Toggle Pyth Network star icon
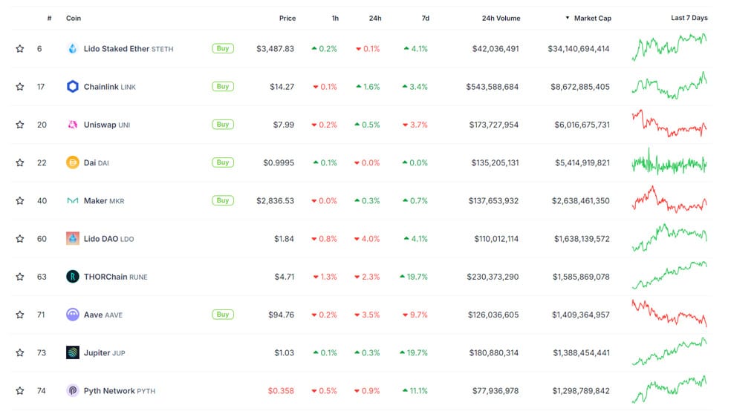This screenshot has height=411, width=731. tap(19, 391)
